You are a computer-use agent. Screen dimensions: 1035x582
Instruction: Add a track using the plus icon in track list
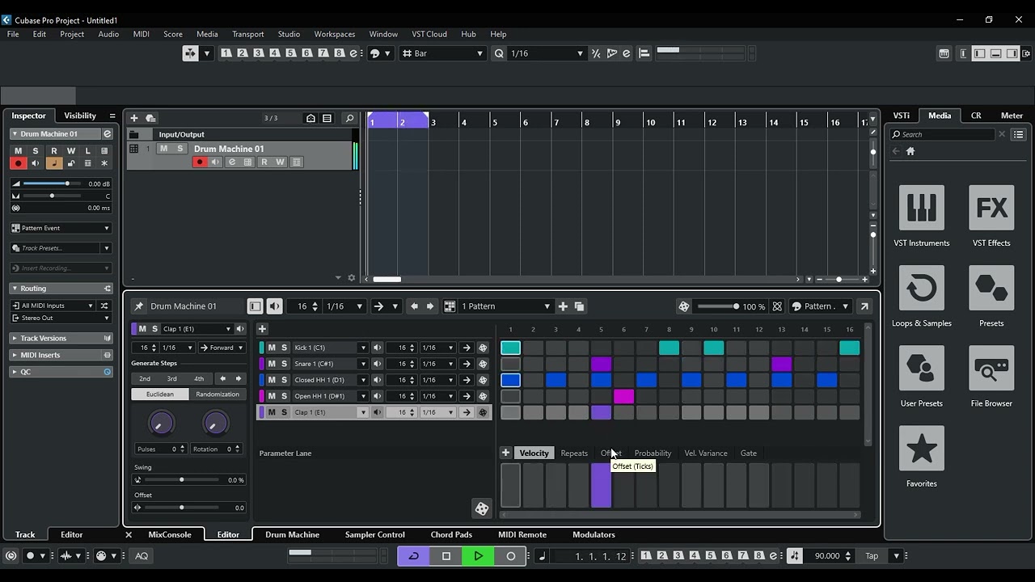point(134,118)
